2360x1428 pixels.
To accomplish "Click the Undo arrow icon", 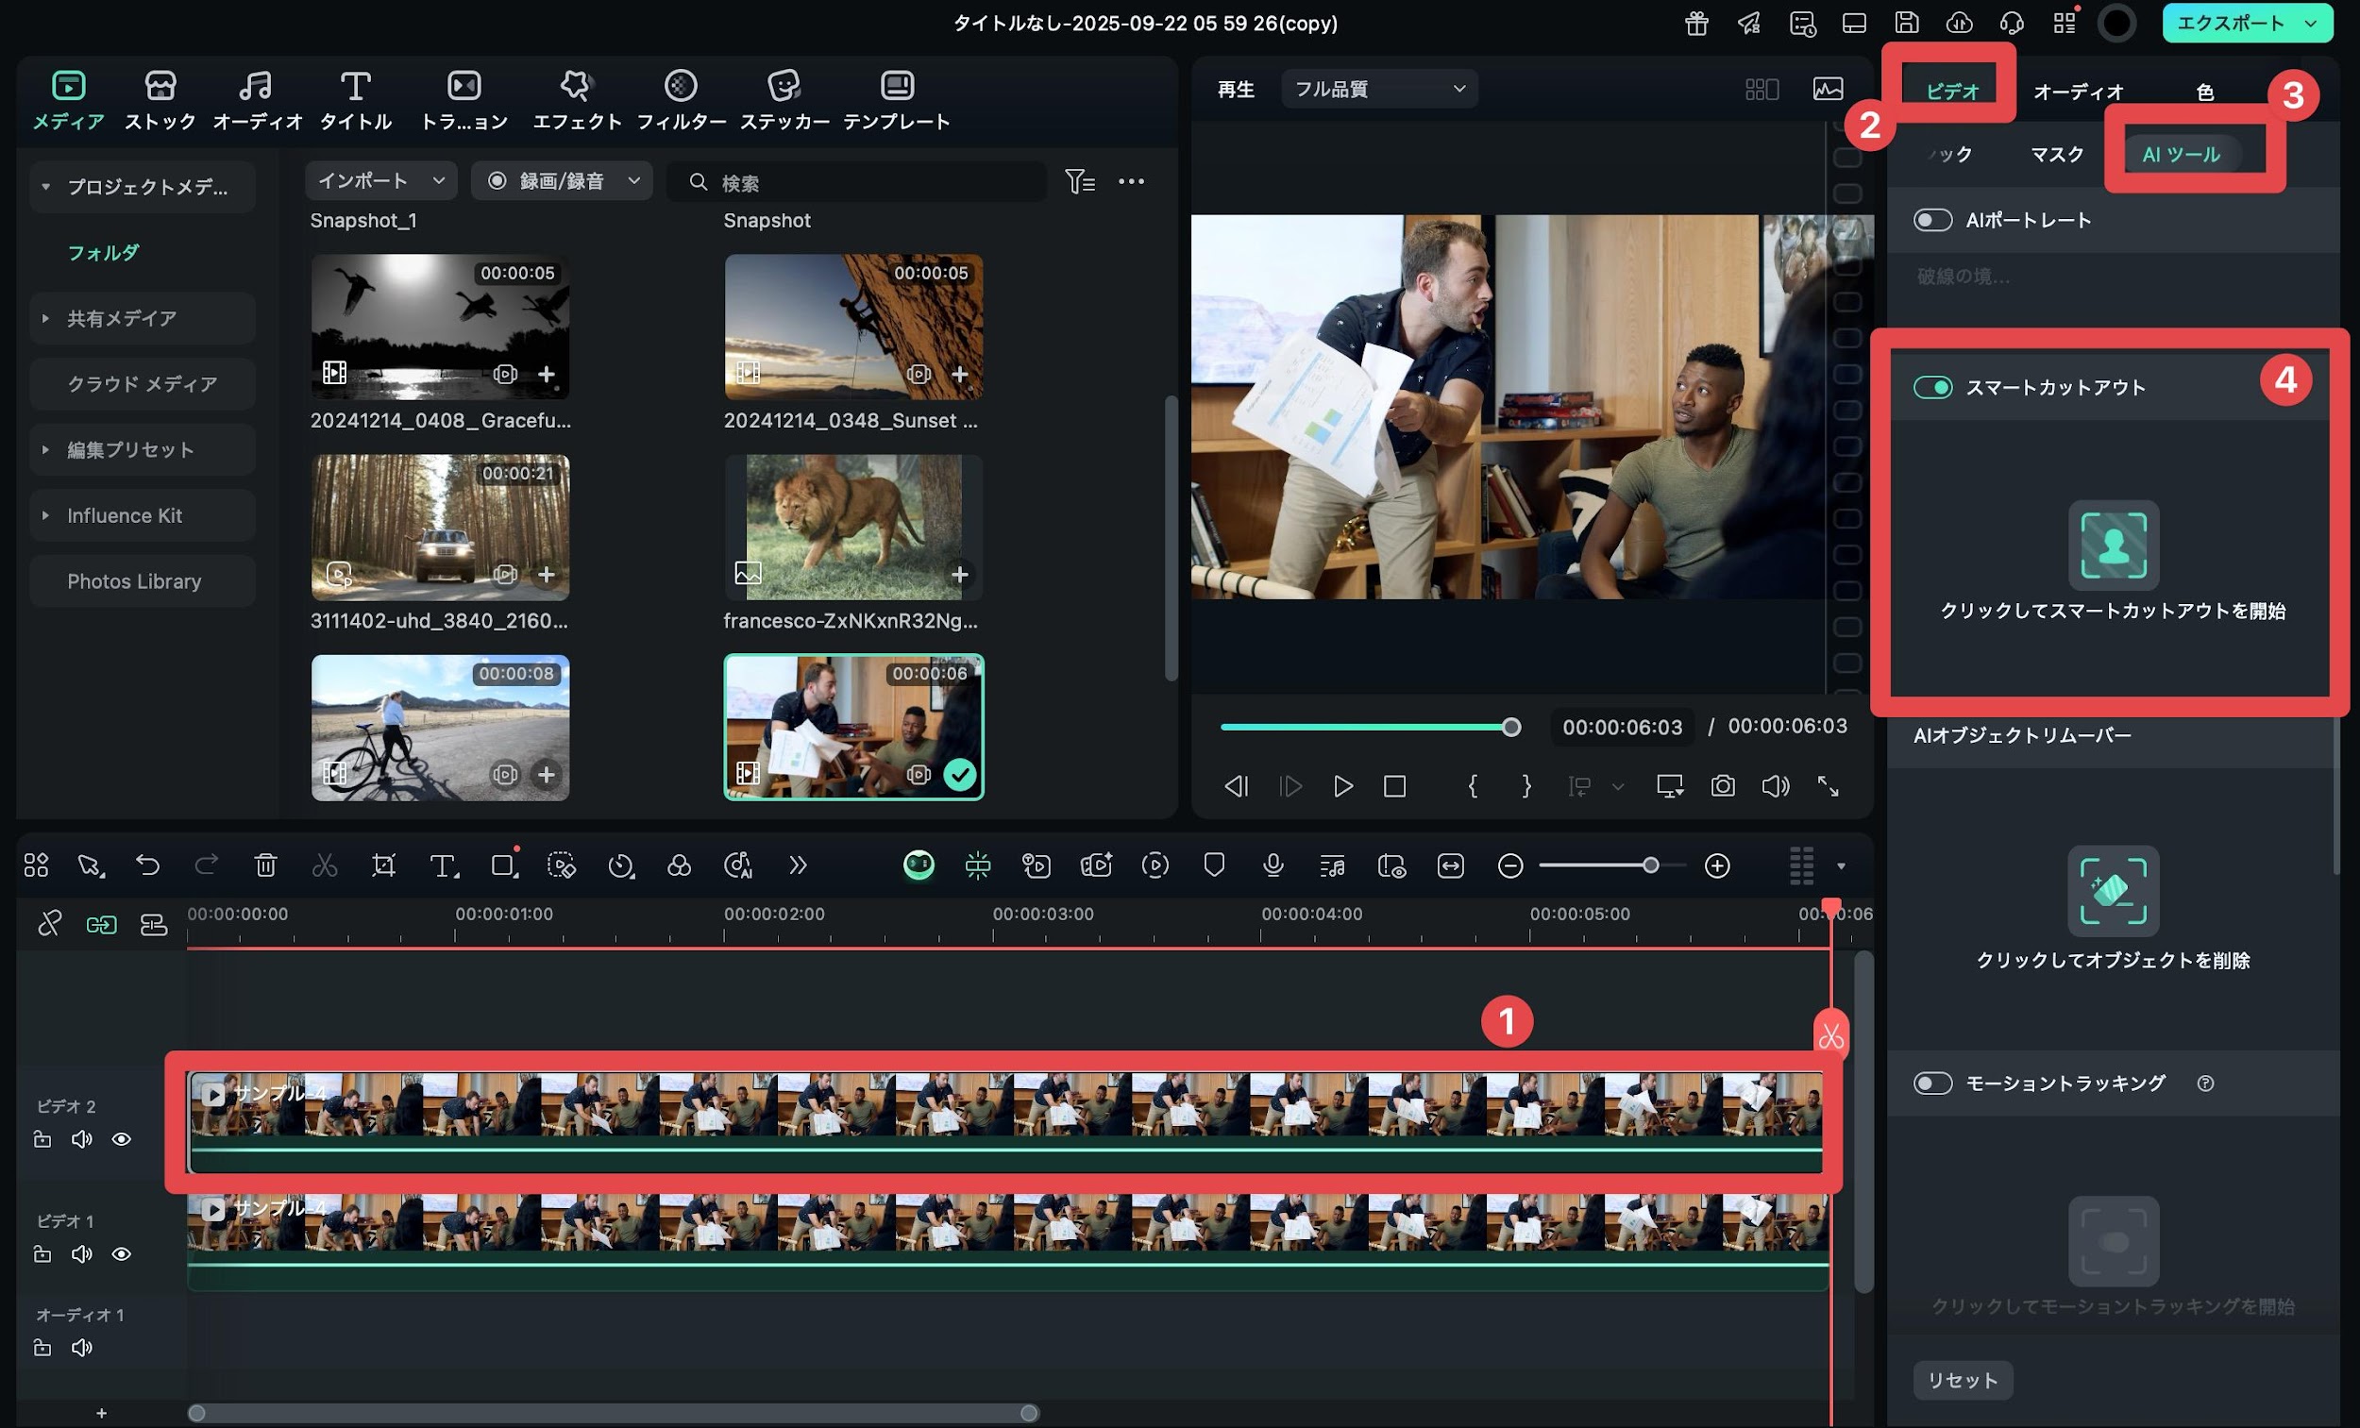I will click(147, 865).
